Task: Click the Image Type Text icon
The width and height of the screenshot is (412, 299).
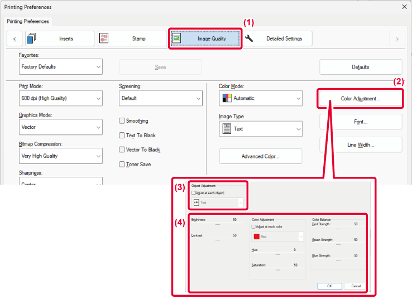Action: 227,129
